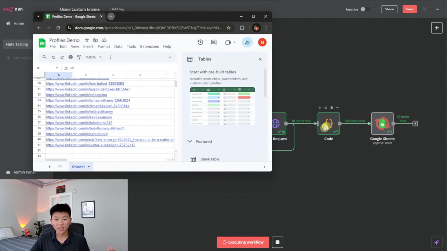Collapse the Featured section
The height and width of the screenshot is (251, 447).
click(190, 141)
